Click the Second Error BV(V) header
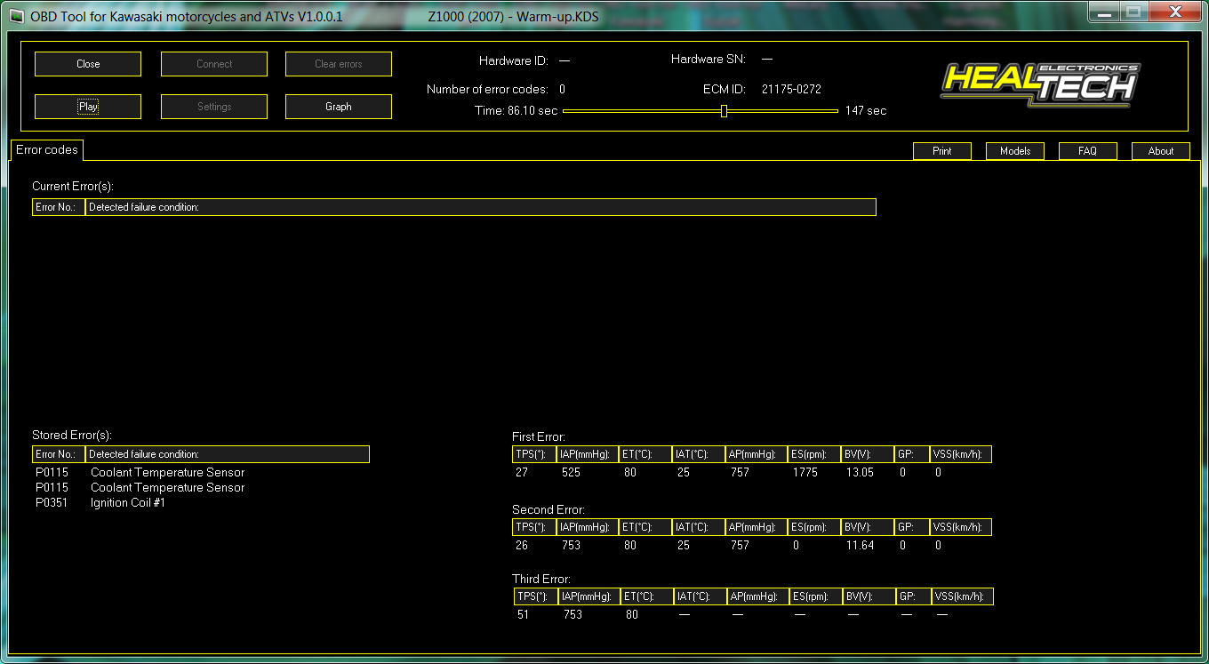 pyautogui.click(x=868, y=527)
